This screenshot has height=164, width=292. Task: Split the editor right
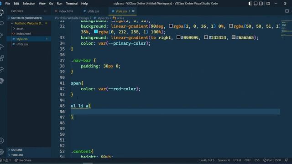[x=287, y=11]
